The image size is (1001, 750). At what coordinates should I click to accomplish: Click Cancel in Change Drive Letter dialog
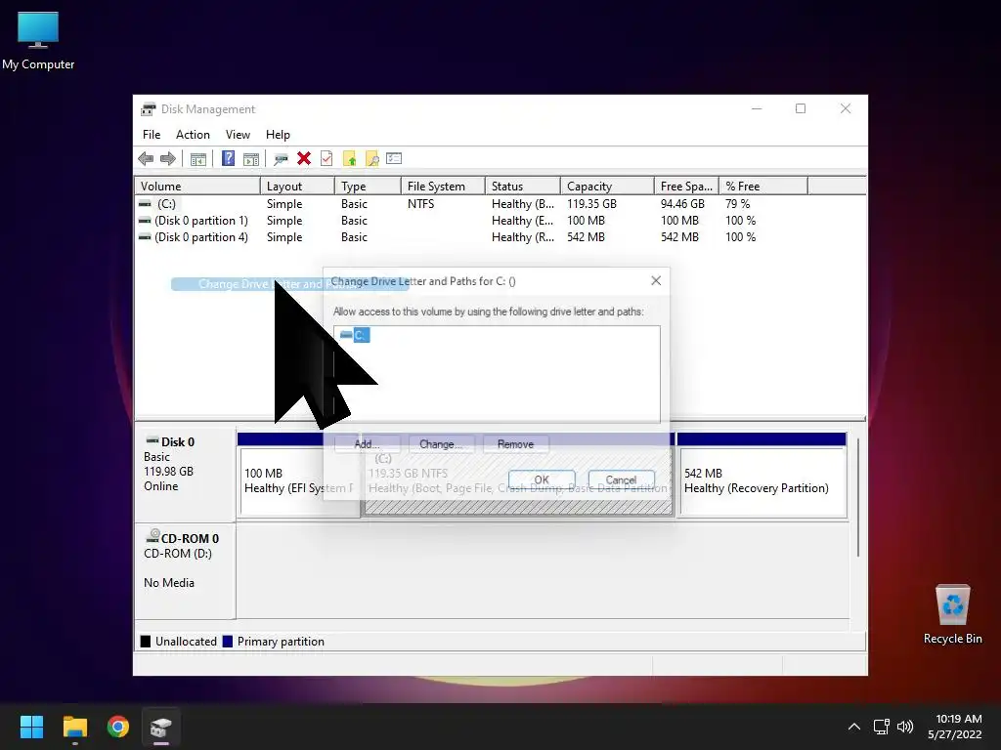tap(621, 479)
